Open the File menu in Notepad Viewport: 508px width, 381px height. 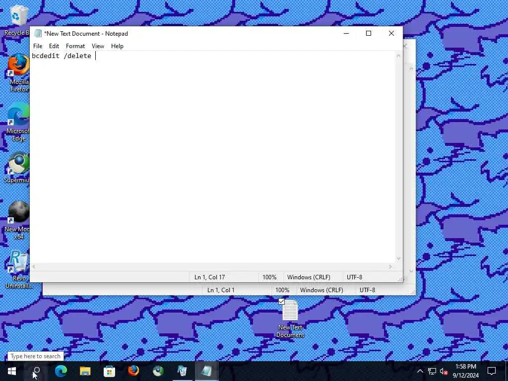(x=38, y=46)
